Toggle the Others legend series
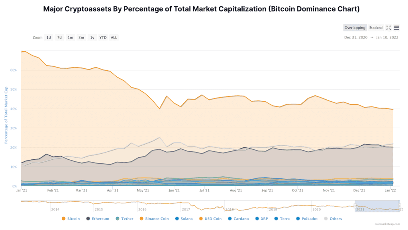Screen dimensions: 408x230 coord(333,218)
